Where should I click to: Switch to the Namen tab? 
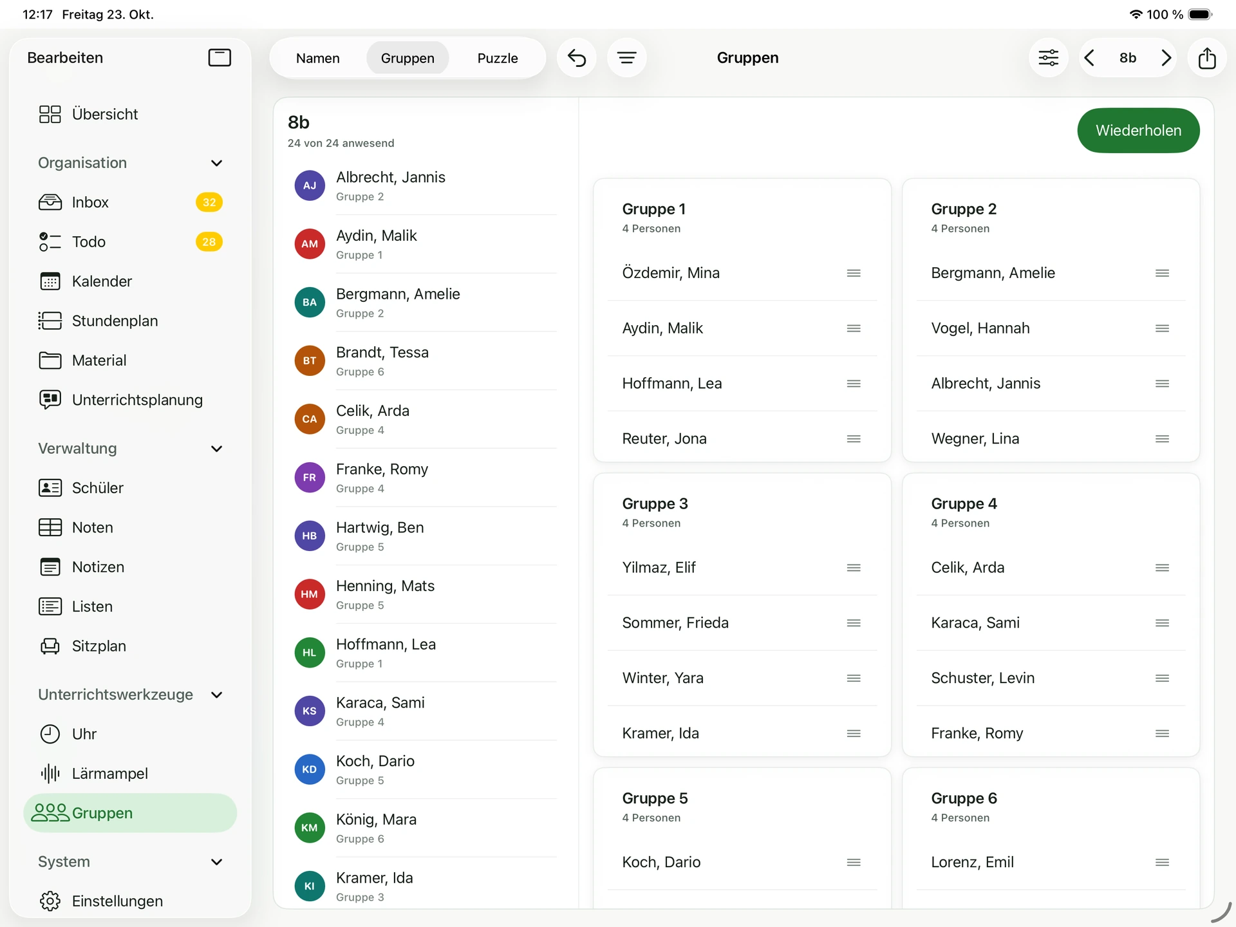[x=318, y=58]
